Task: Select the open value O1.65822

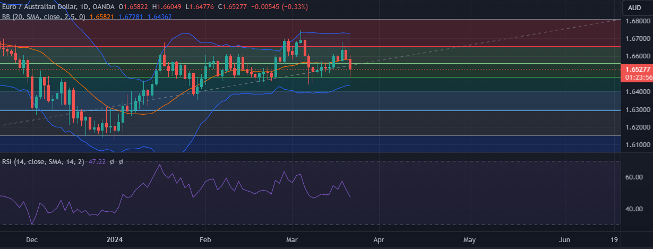Action: click(134, 7)
